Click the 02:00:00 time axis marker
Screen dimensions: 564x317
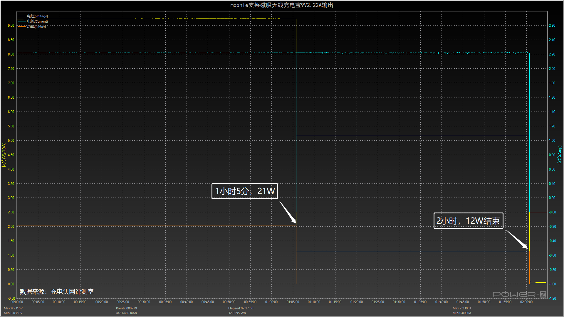point(526,302)
